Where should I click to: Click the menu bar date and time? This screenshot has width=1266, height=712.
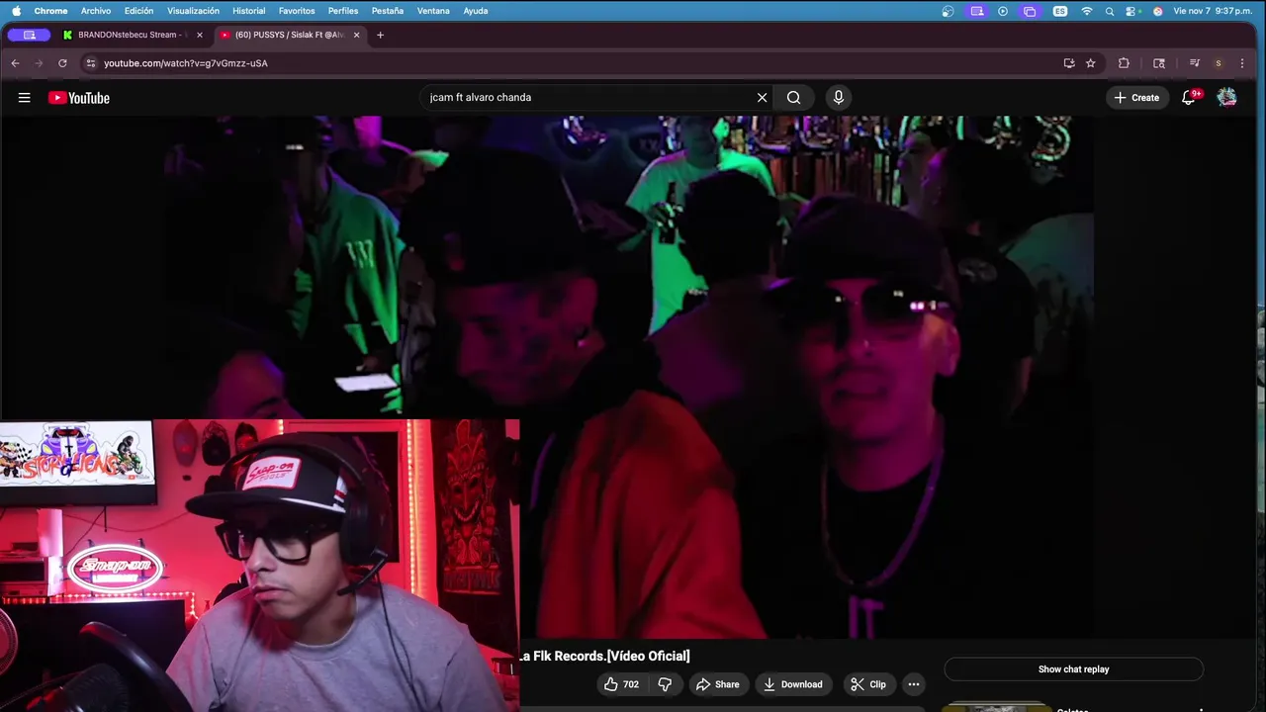[1213, 11]
